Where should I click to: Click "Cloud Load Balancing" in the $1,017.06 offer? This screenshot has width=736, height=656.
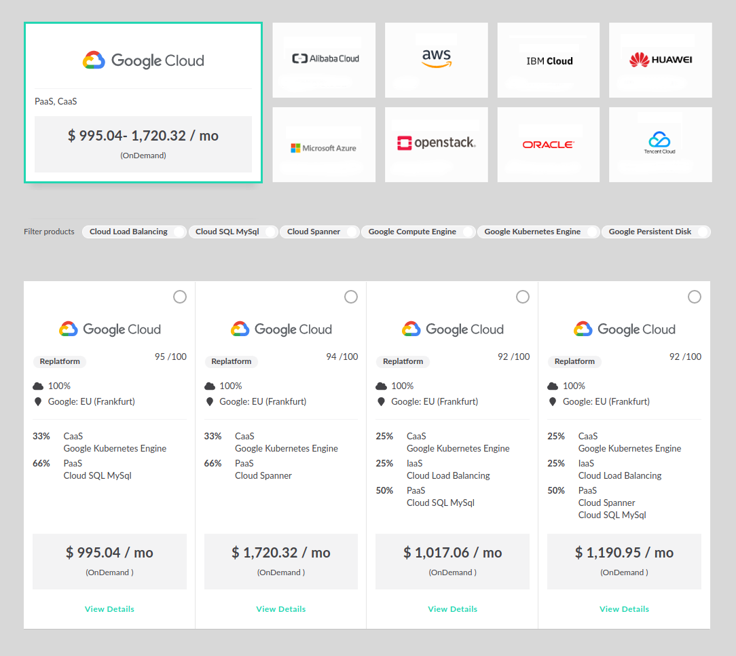click(448, 475)
